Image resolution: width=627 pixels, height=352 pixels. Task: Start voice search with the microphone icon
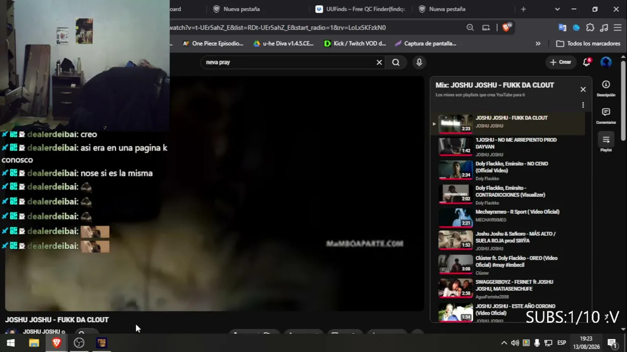point(419,62)
